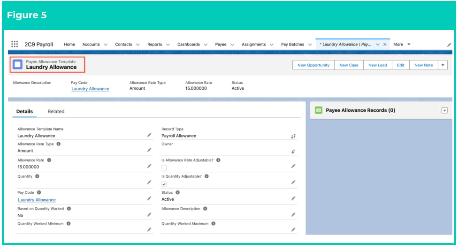458x247 pixels.
Task: Expand the Pay Batches nav dropdown chevron
Action: tap(310, 44)
